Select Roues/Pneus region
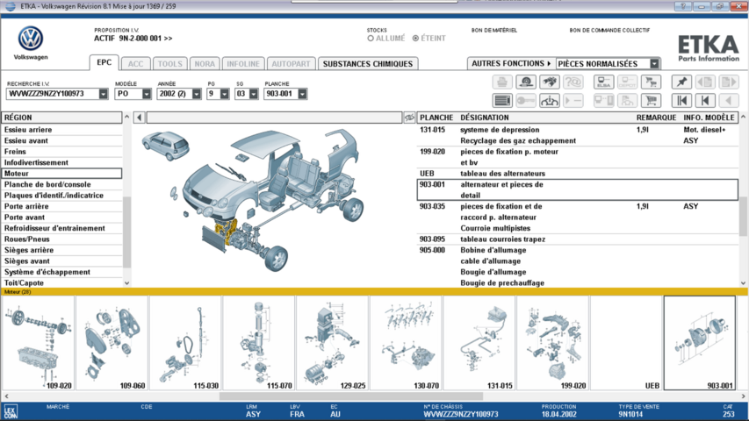Screen dimensions: 749x421 point(62,239)
